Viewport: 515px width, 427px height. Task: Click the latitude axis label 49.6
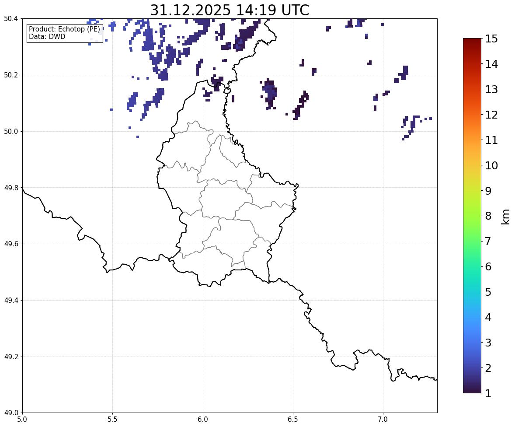click(10, 244)
